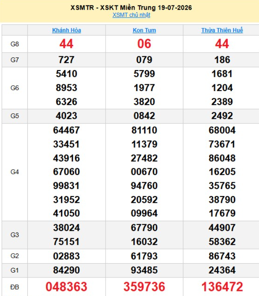The height and width of the screenshot is (296, 259).
Task: Select G4 number 41050
Action: pyautogui.click(x=66, y=213)
